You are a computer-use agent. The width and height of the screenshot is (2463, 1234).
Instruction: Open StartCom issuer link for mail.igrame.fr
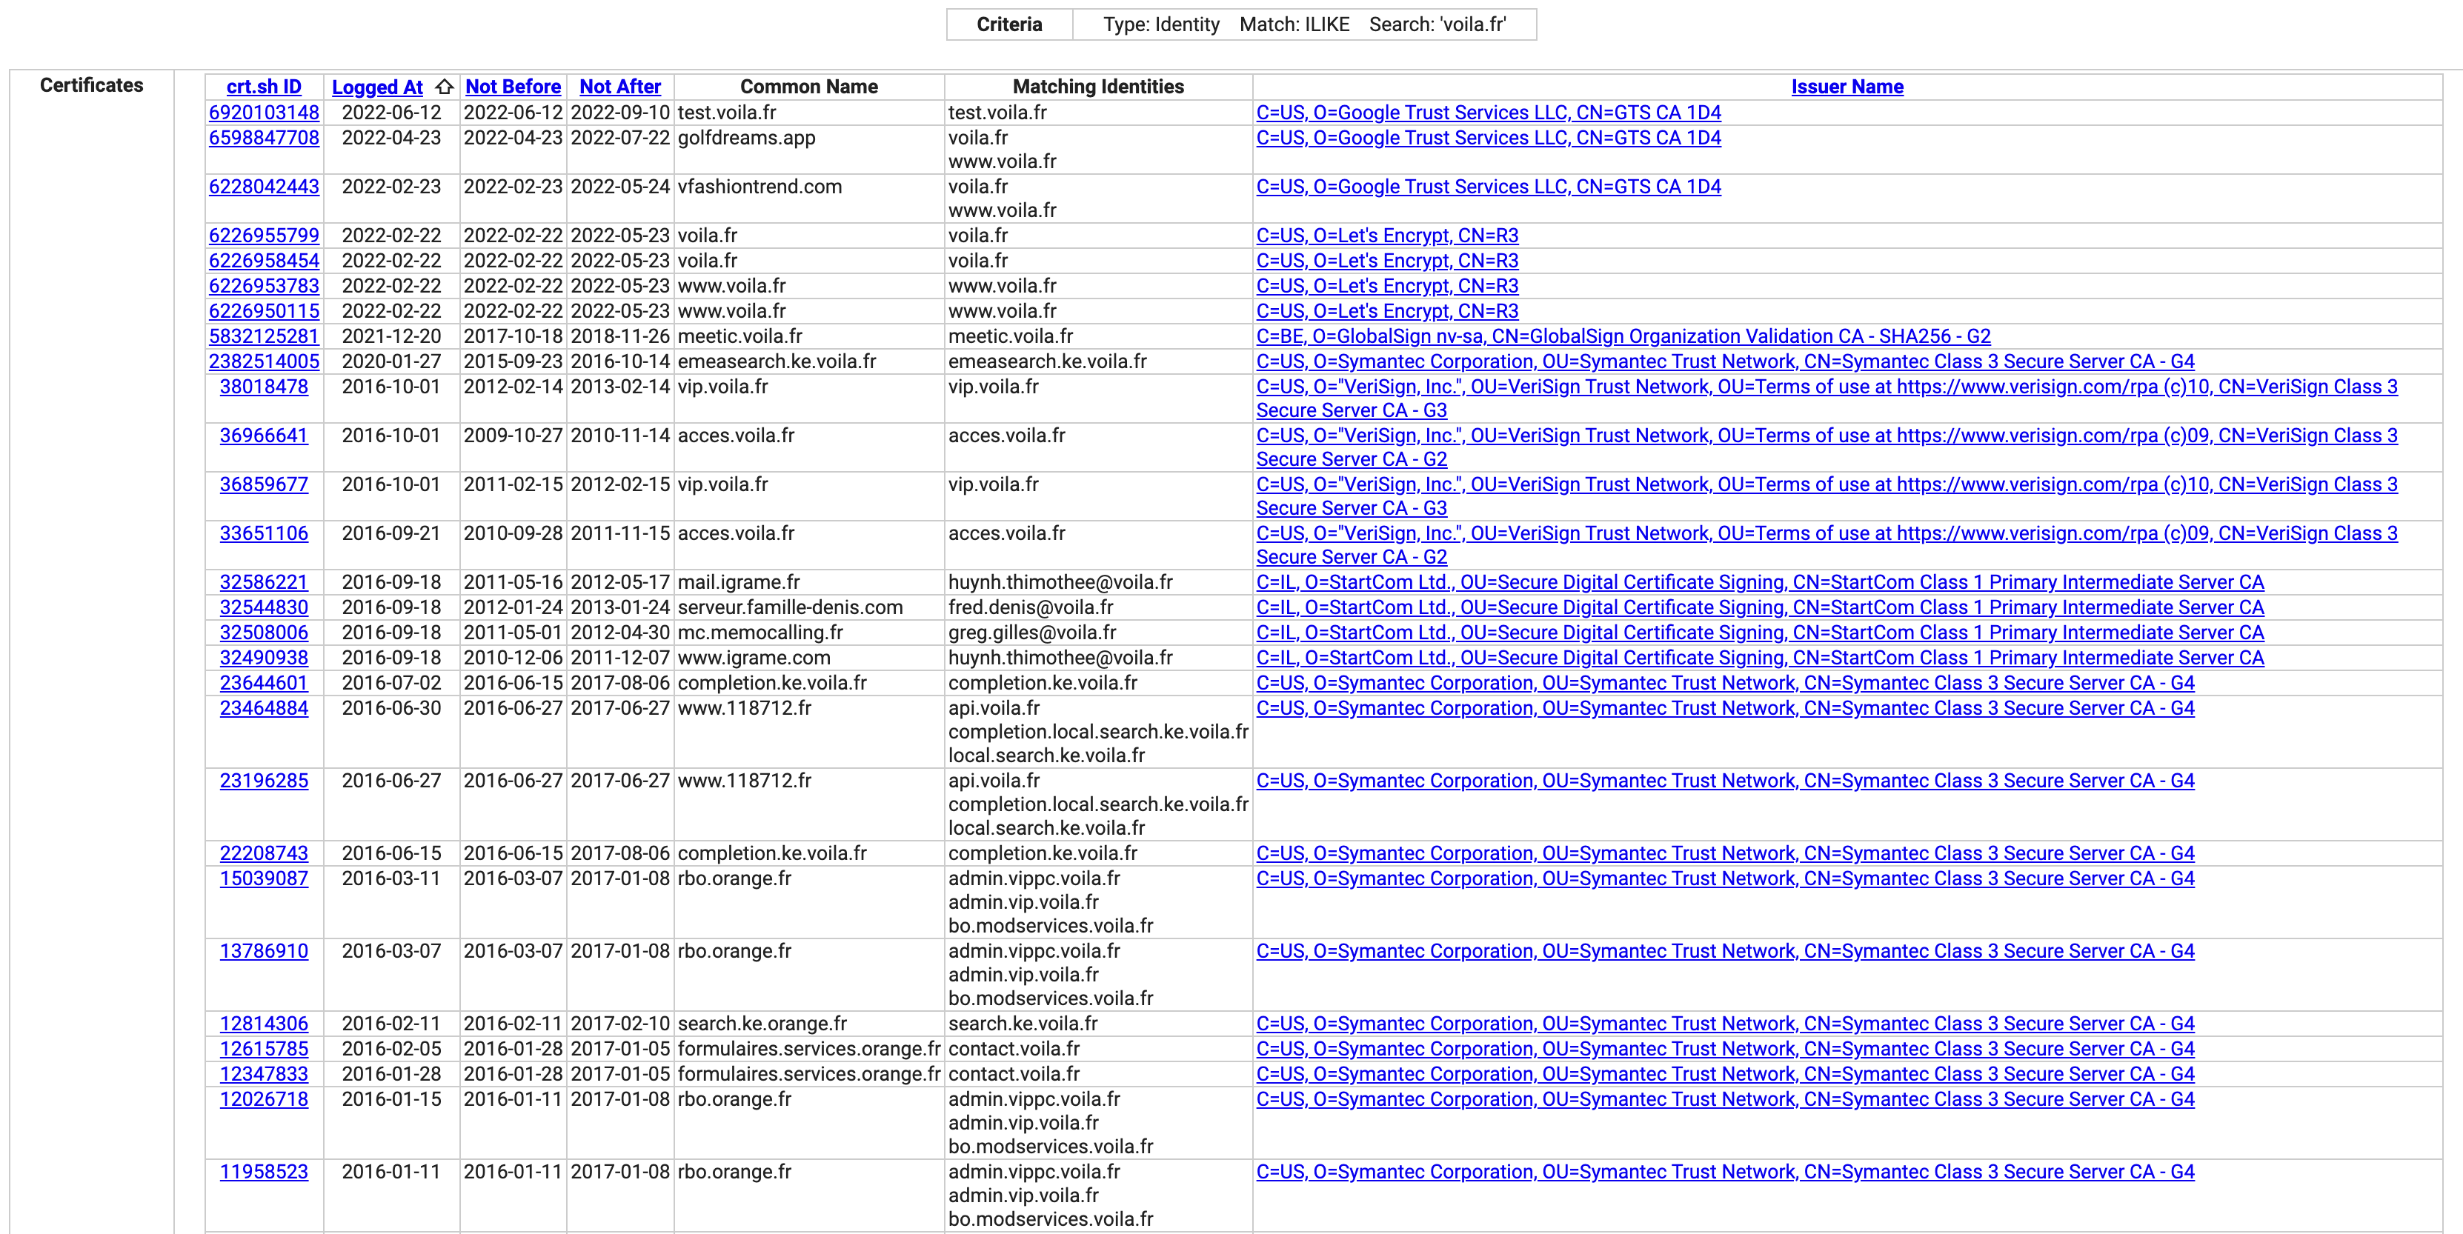tap(1759, 582)
